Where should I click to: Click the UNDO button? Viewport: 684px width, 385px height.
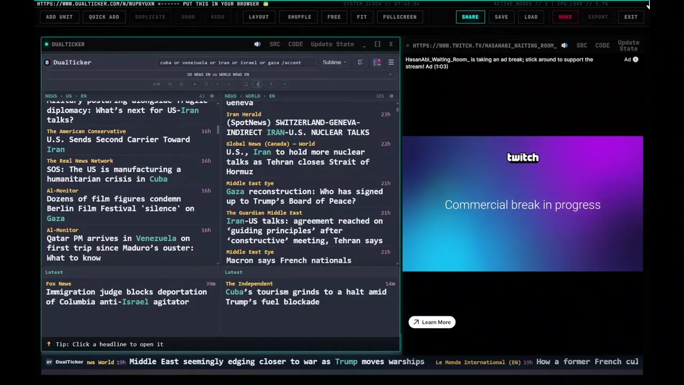click(188, 17)
